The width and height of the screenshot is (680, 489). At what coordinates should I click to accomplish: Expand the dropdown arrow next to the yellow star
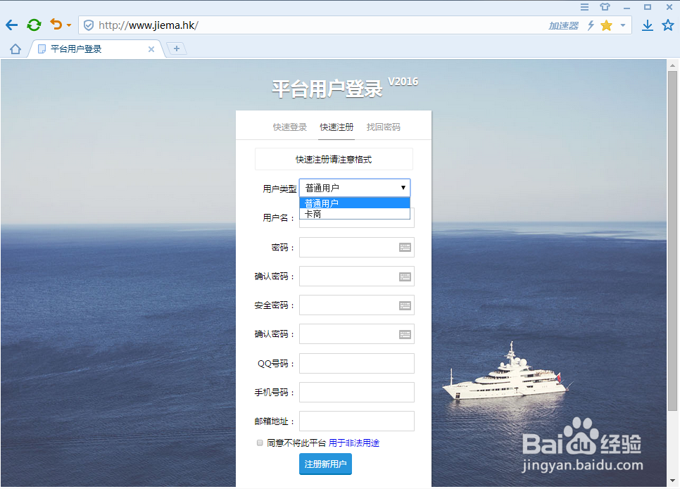pyautogui.click(x=623, y=25)
